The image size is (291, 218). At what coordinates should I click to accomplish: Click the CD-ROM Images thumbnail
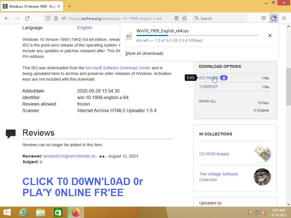click(263, 154)
